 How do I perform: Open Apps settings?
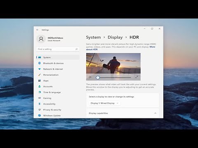tap(58, 81)
